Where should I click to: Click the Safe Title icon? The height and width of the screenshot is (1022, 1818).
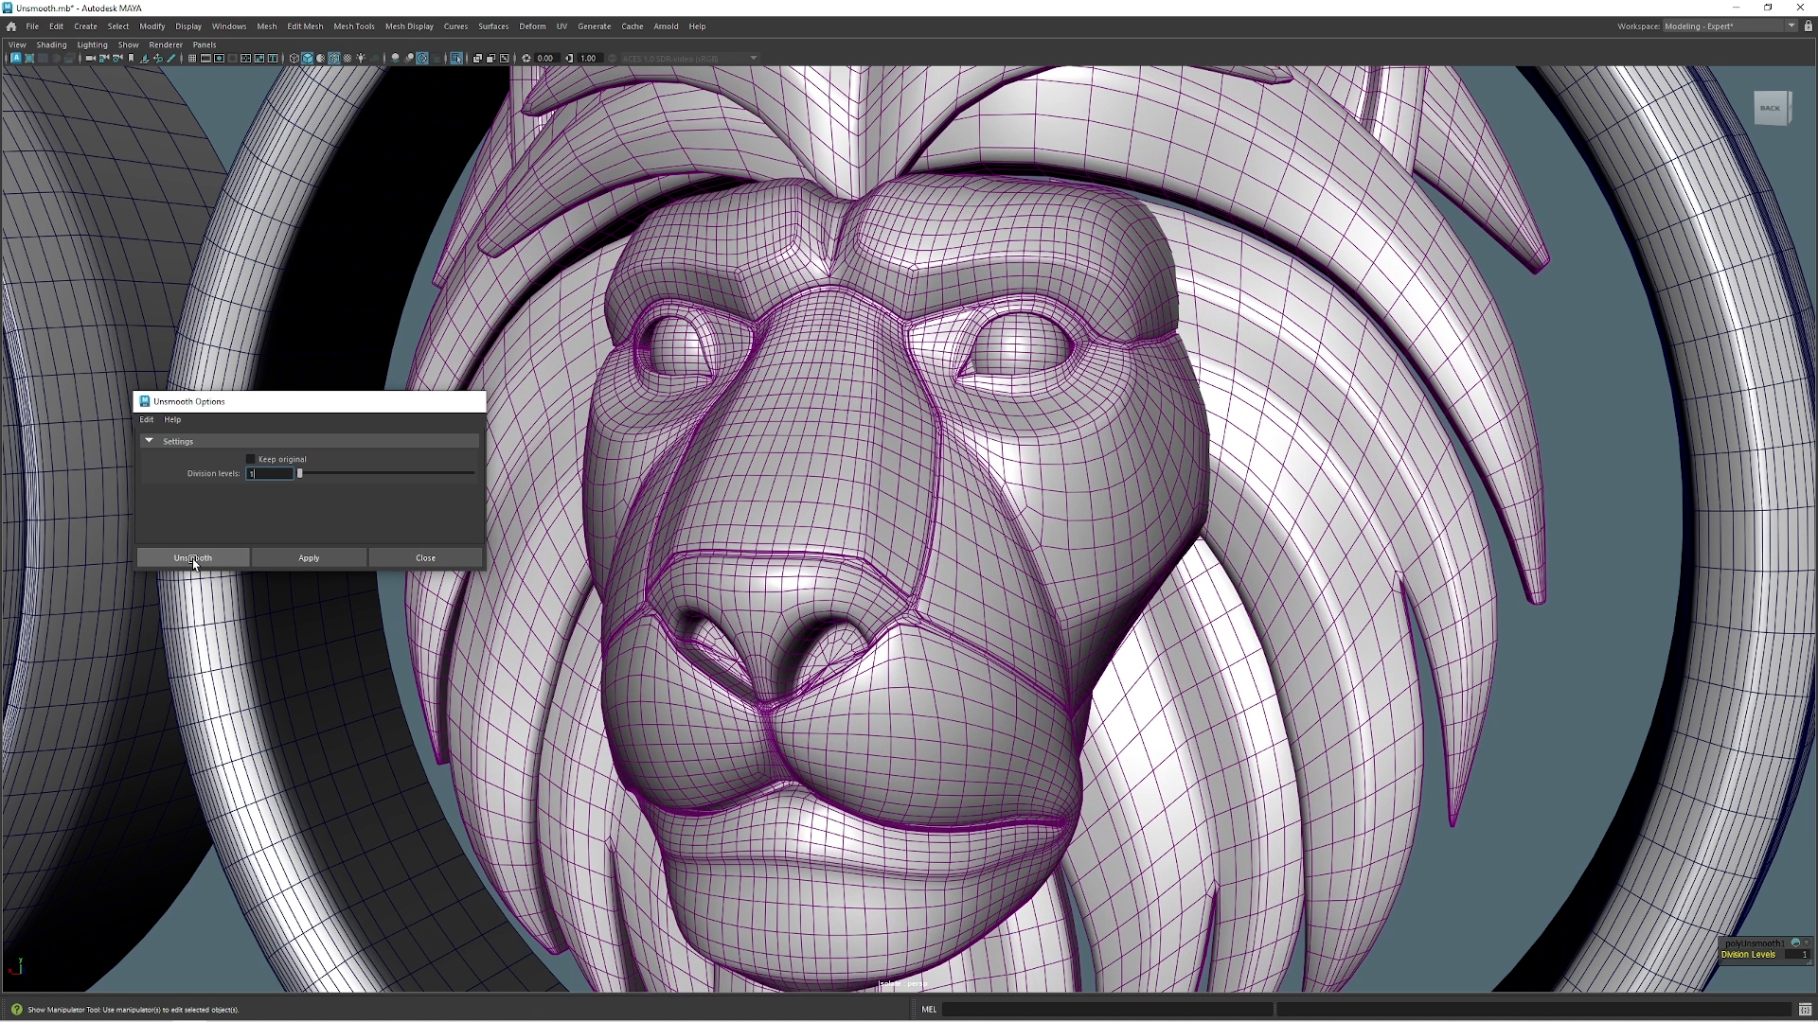click(273, 59)
